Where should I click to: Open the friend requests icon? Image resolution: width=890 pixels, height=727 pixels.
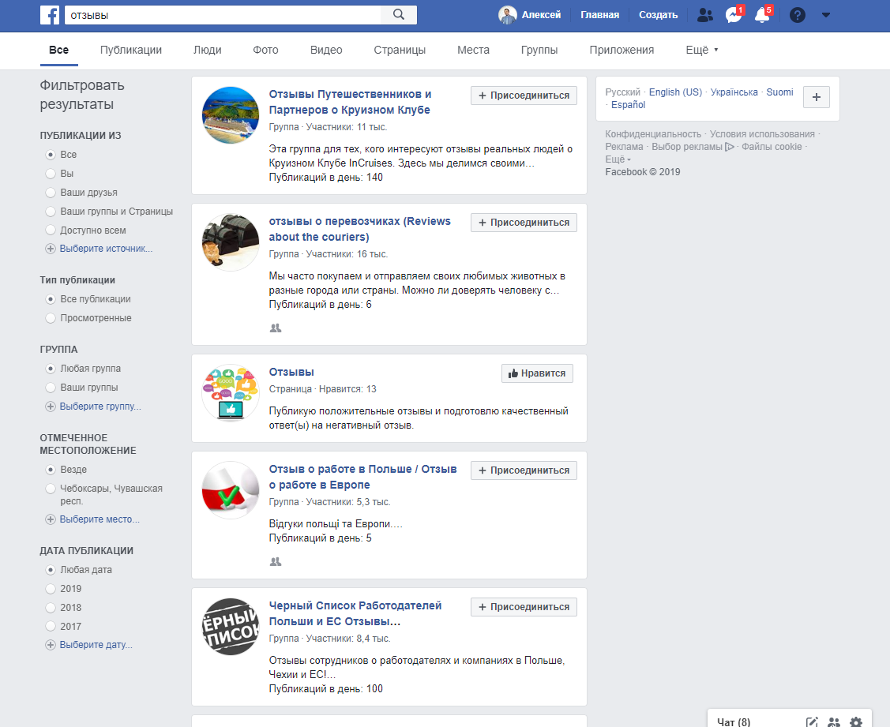704,14
